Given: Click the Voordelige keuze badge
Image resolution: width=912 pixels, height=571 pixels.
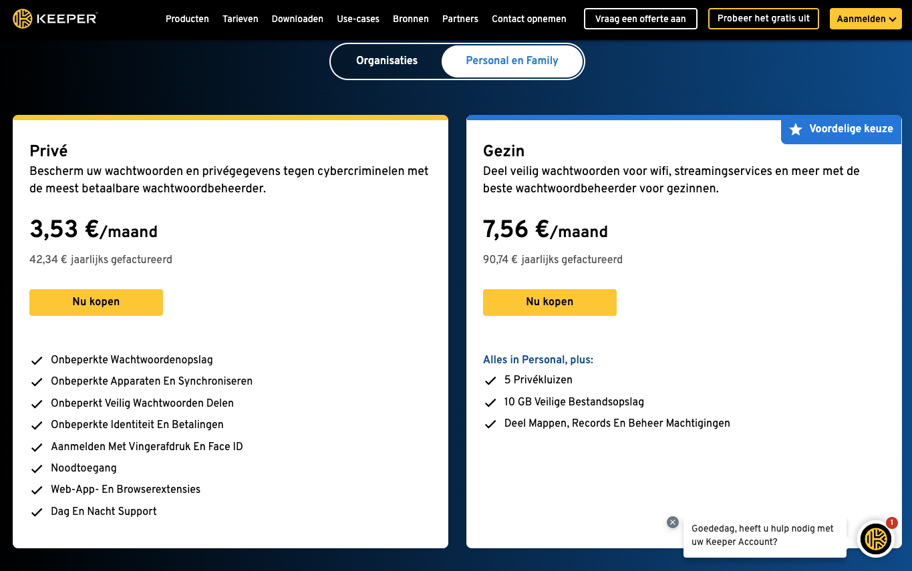Looking at the screenshot, I should click(841, 130).
